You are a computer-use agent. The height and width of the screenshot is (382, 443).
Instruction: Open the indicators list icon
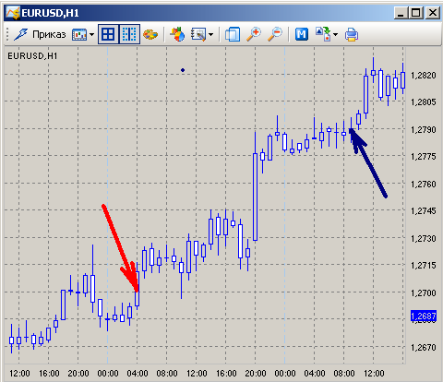pos(177,34)
